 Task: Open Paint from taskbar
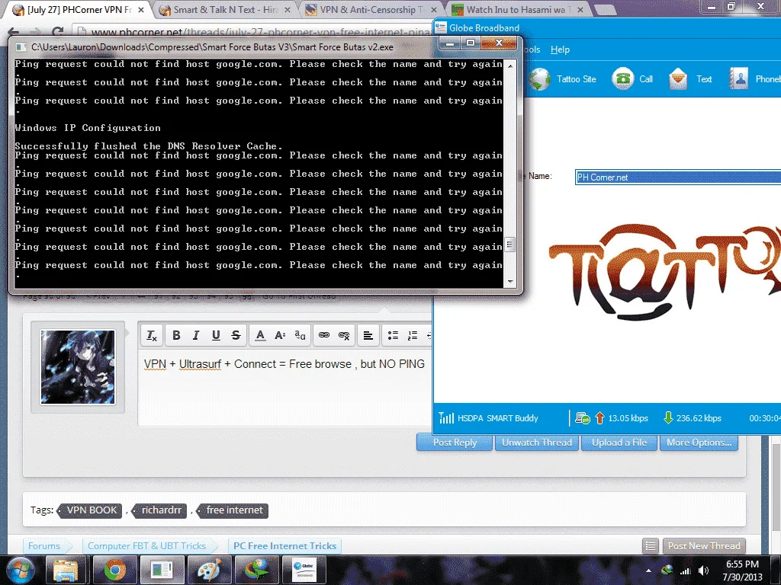click(x=209, y=570)
